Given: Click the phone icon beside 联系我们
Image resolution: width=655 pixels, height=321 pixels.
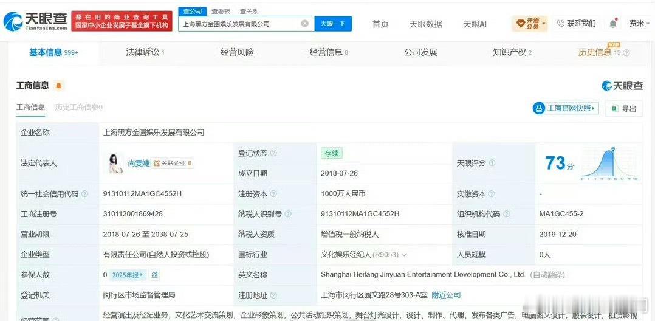Looking at the screenshot, I should 560,23.
